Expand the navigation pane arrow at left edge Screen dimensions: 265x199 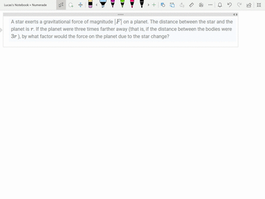pyautogui.click(x=1, y=30)
